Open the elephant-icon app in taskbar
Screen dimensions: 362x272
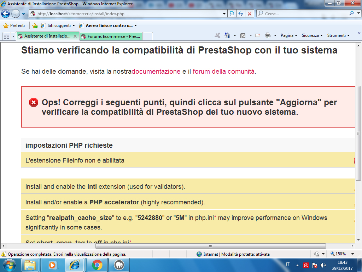point(119,265)
